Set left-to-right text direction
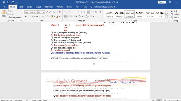The width and height of the screenshot is (181, 101). (x=88, y=12)
